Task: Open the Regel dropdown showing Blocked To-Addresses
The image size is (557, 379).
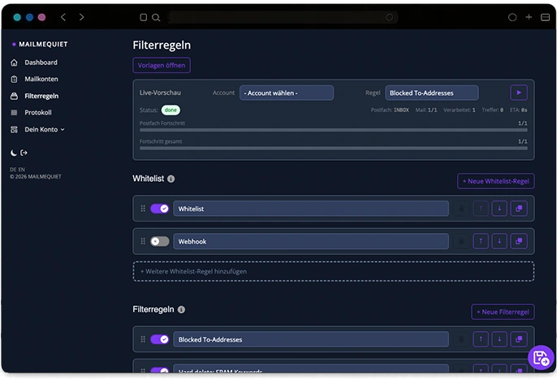Action: point(431,93)
